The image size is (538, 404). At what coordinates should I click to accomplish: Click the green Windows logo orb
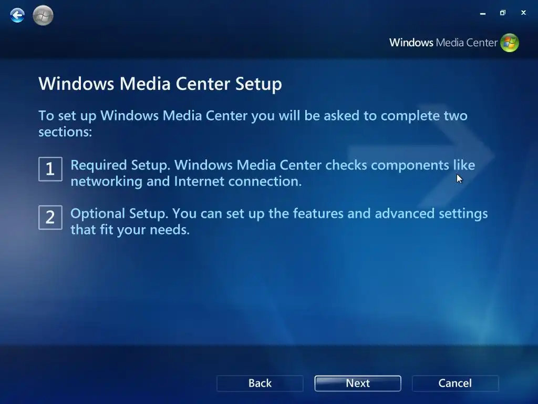click(510, 43)
